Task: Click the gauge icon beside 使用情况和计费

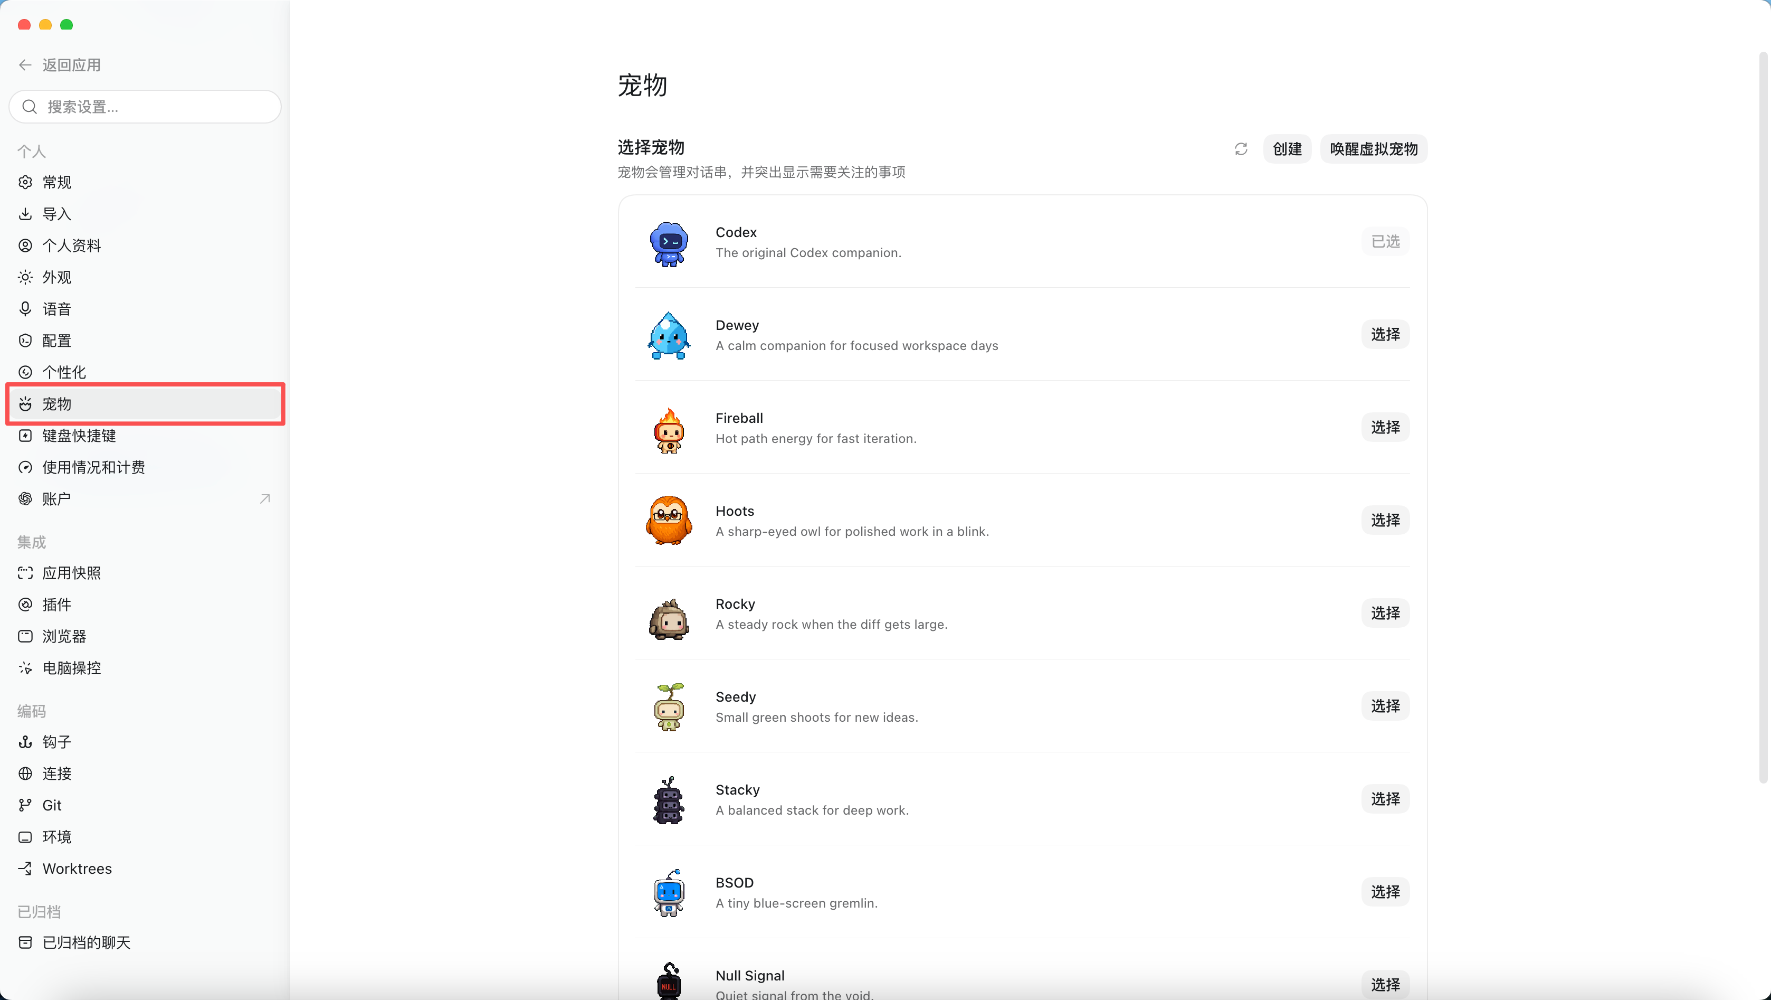Action: pos(25,467)
